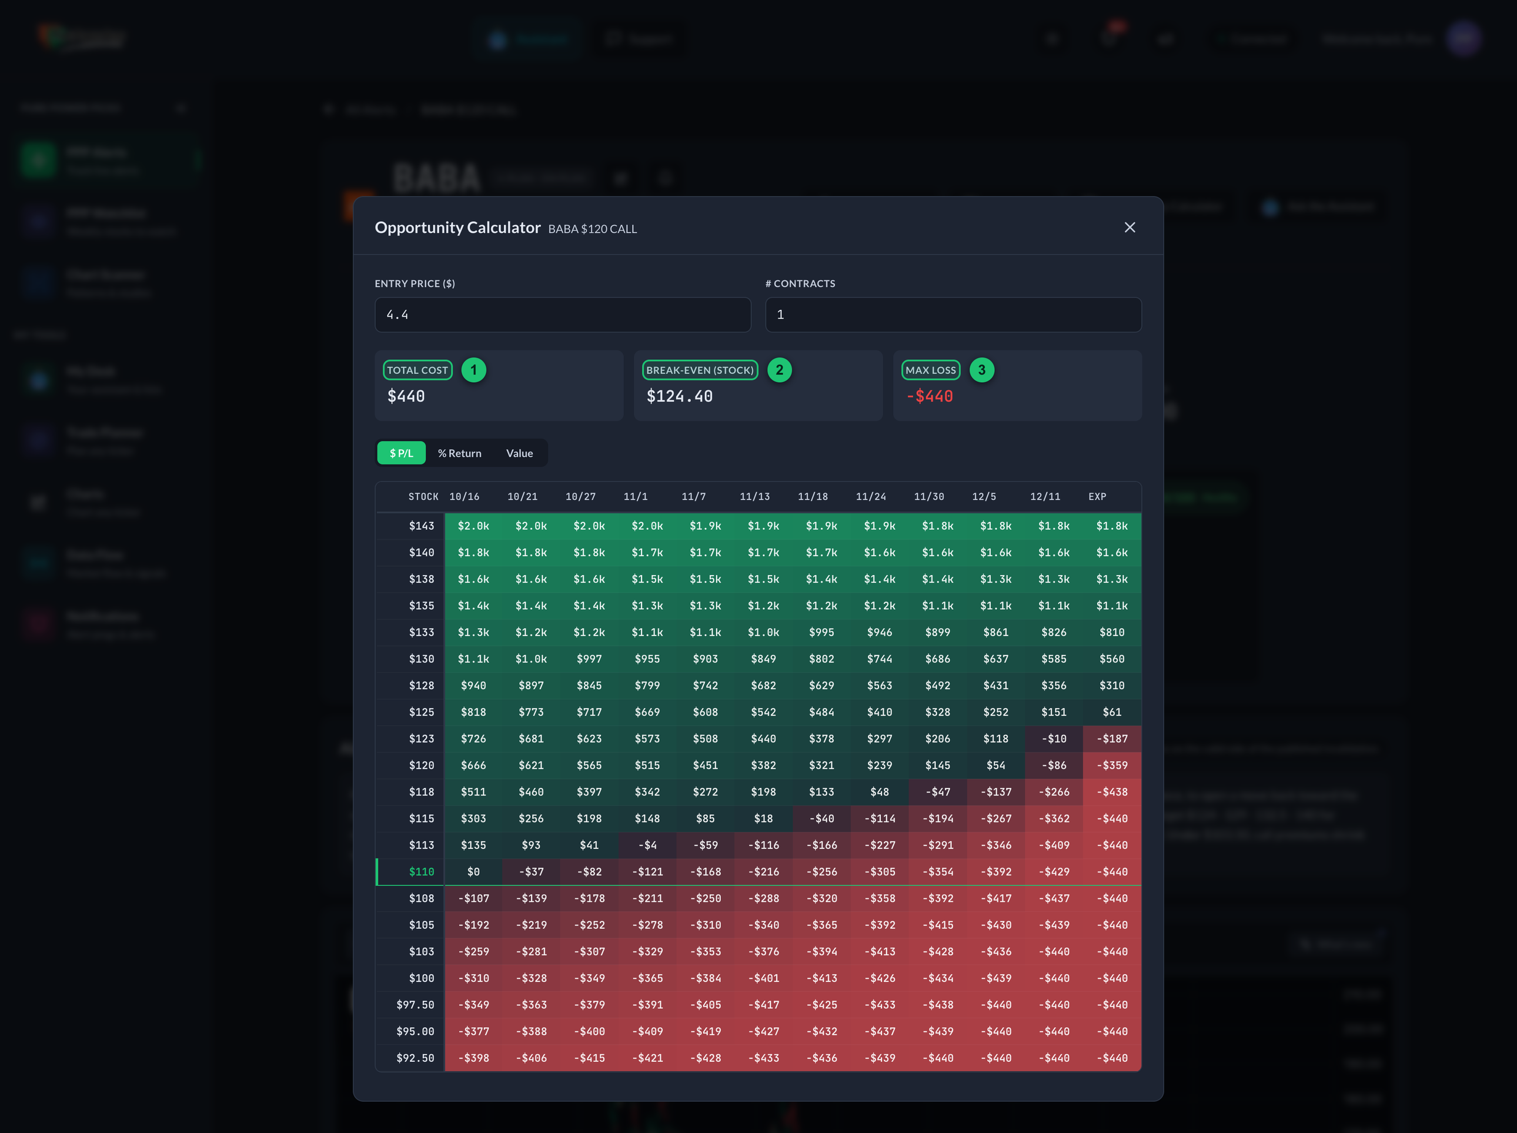Click the $997 cell in the $130 row
Screen dimensions: 1517x1133
(589, 659)
